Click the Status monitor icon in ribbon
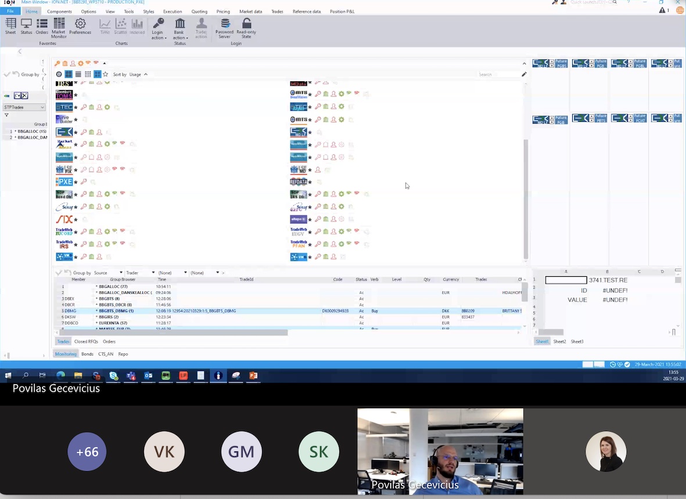This screenshot has height=499, width=686. [26, 27]
